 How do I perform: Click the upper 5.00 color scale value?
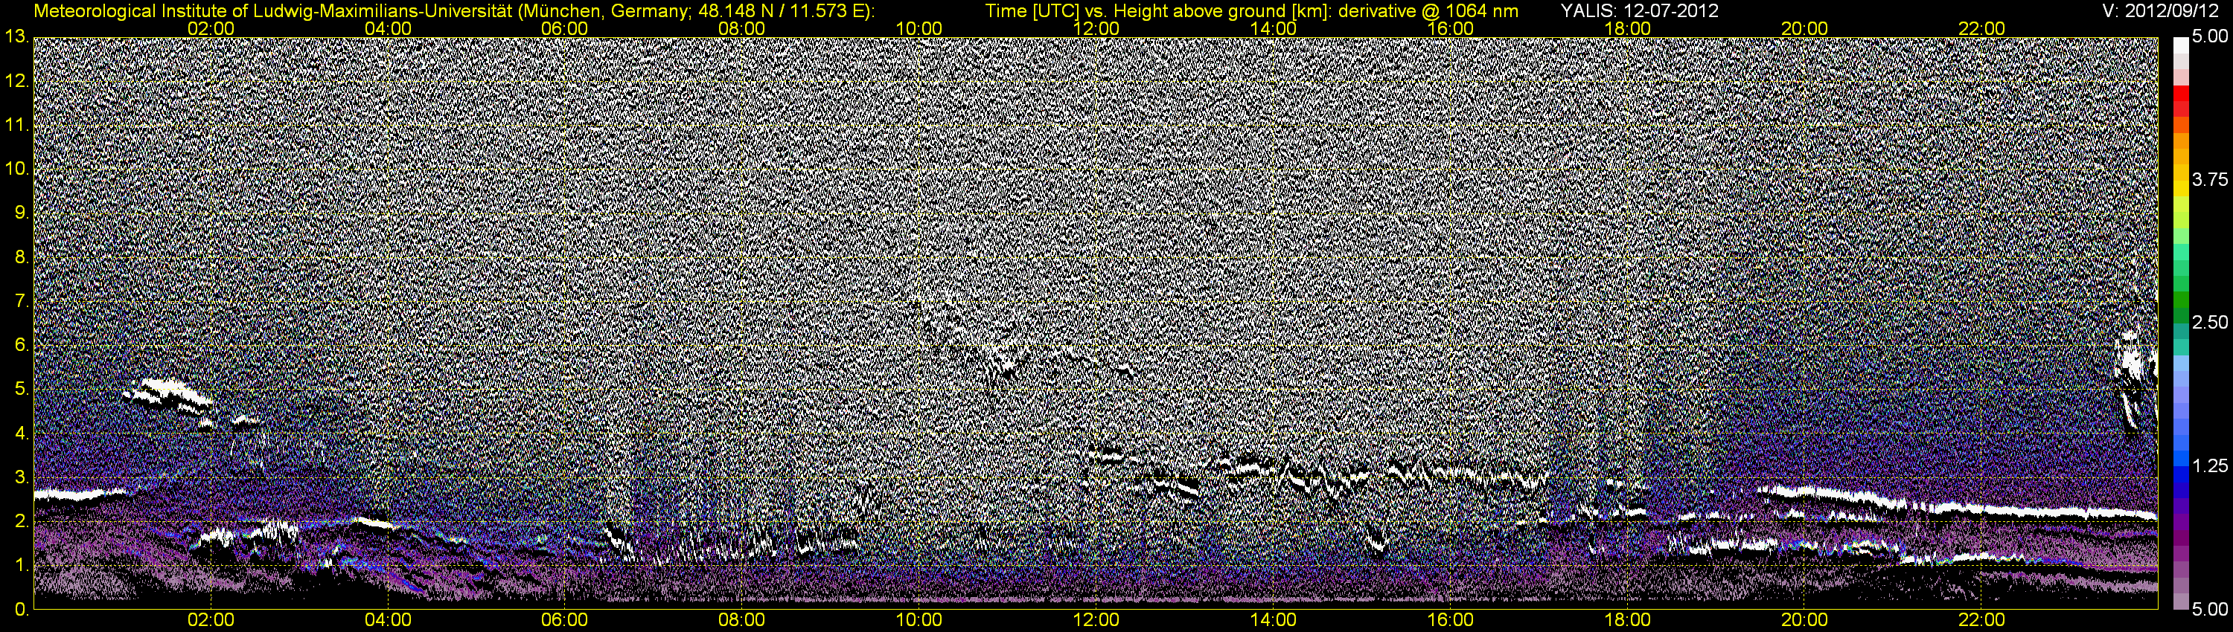click(x=2210, y=37)
